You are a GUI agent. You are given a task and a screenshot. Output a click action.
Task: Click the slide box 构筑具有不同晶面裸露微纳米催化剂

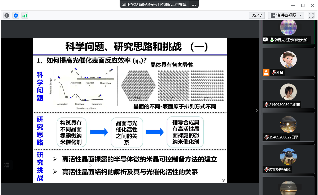[x=71, y=132]
